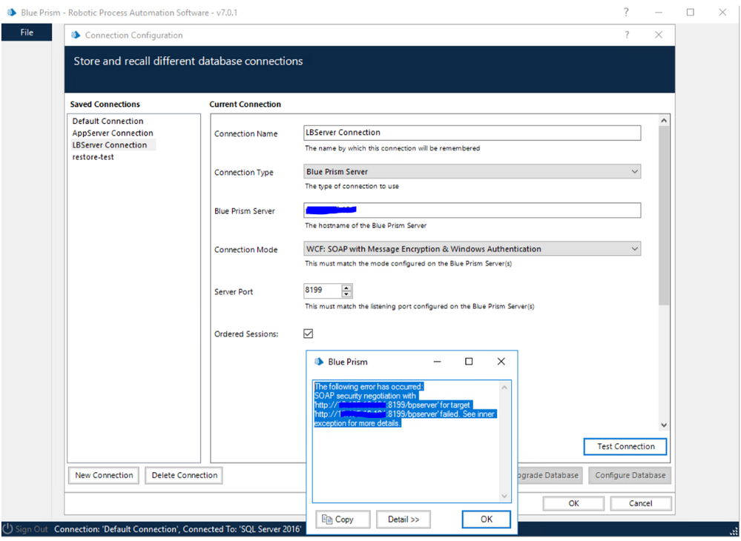Screen dimensions: 741x541
Task: Open the File menu
Action: [x=27, y=33]
